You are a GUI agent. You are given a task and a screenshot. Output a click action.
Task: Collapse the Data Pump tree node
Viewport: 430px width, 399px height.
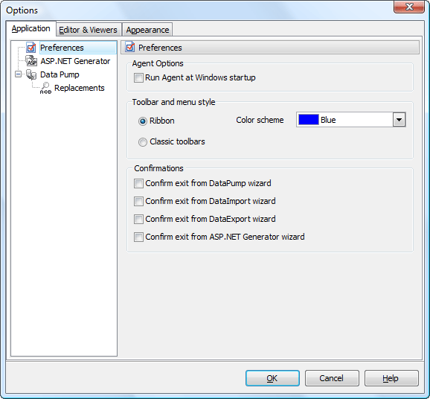18,74
